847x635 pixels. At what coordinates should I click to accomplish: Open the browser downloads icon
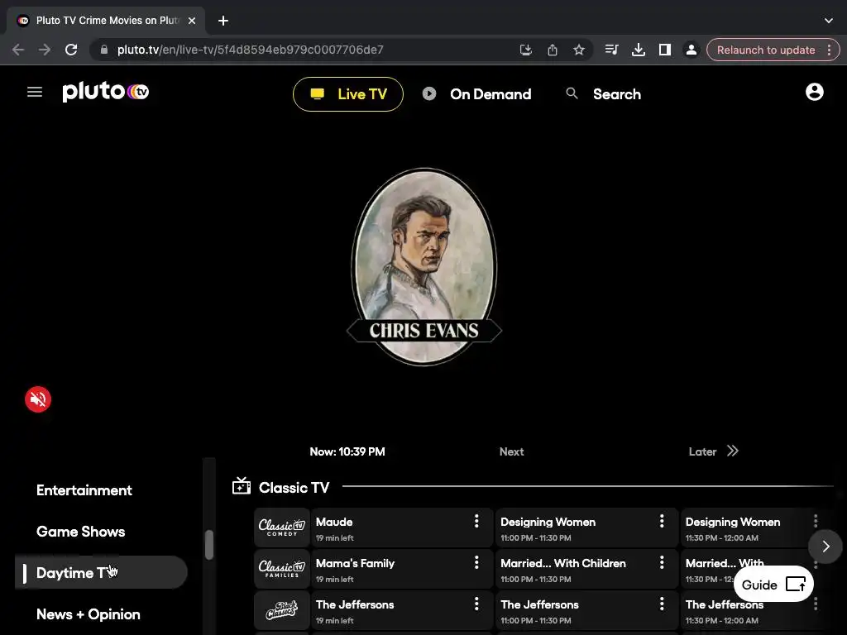pyautogui.click(x=638, y=50)
